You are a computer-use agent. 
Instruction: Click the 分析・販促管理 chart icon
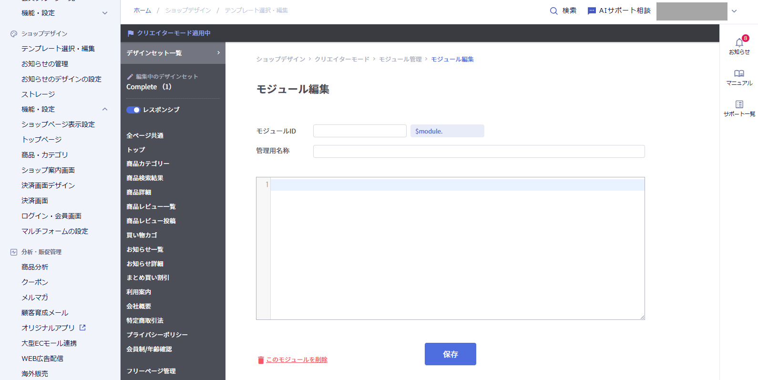click(x=14, y=252)
